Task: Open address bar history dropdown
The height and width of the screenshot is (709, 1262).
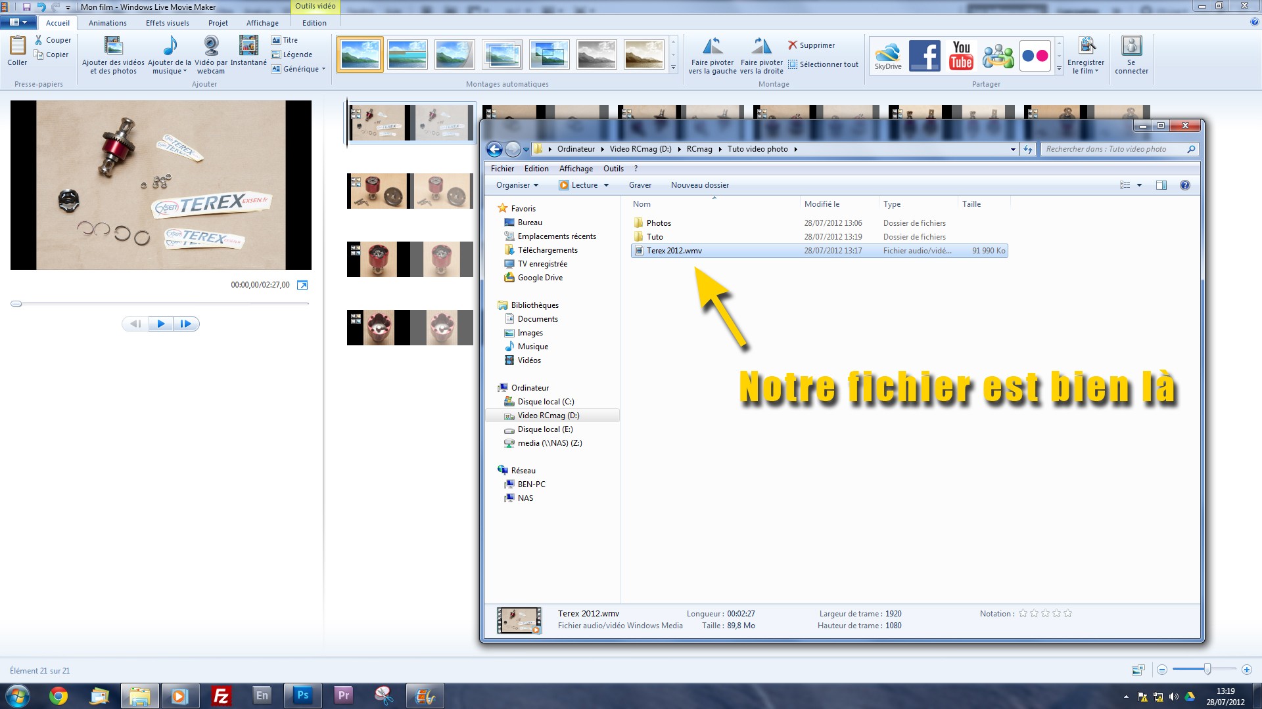Action: (x=1013, y=150)
